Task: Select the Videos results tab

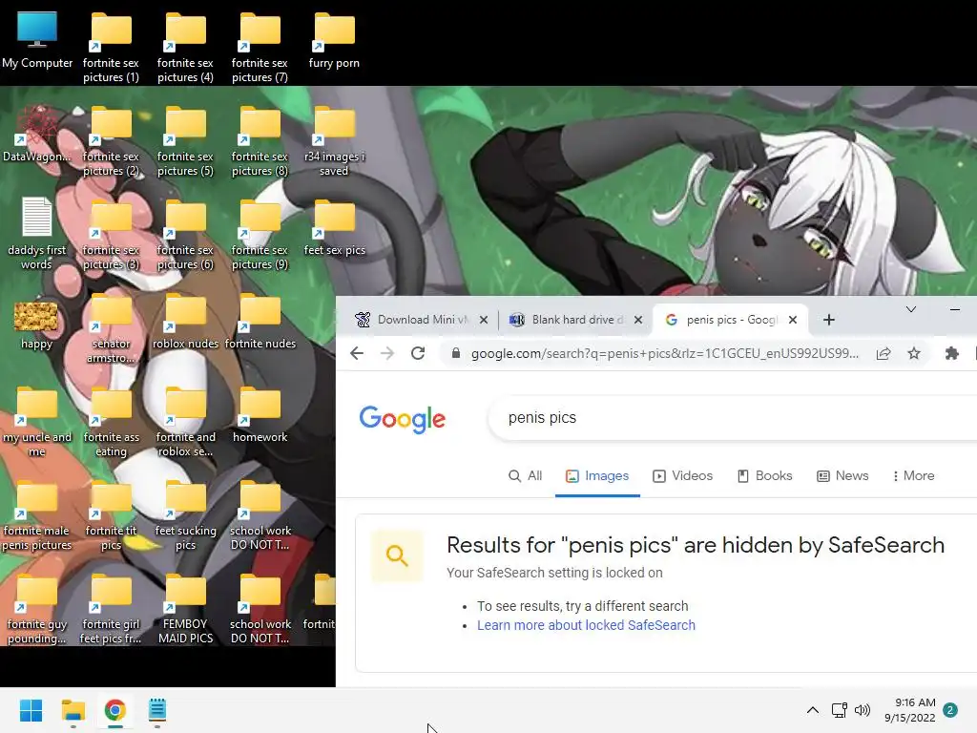Action: [x=682, y=475]
